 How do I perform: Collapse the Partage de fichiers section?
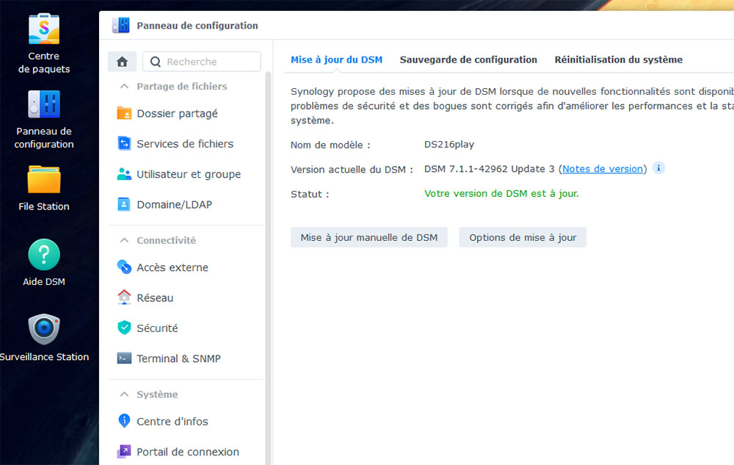(124, 86)
